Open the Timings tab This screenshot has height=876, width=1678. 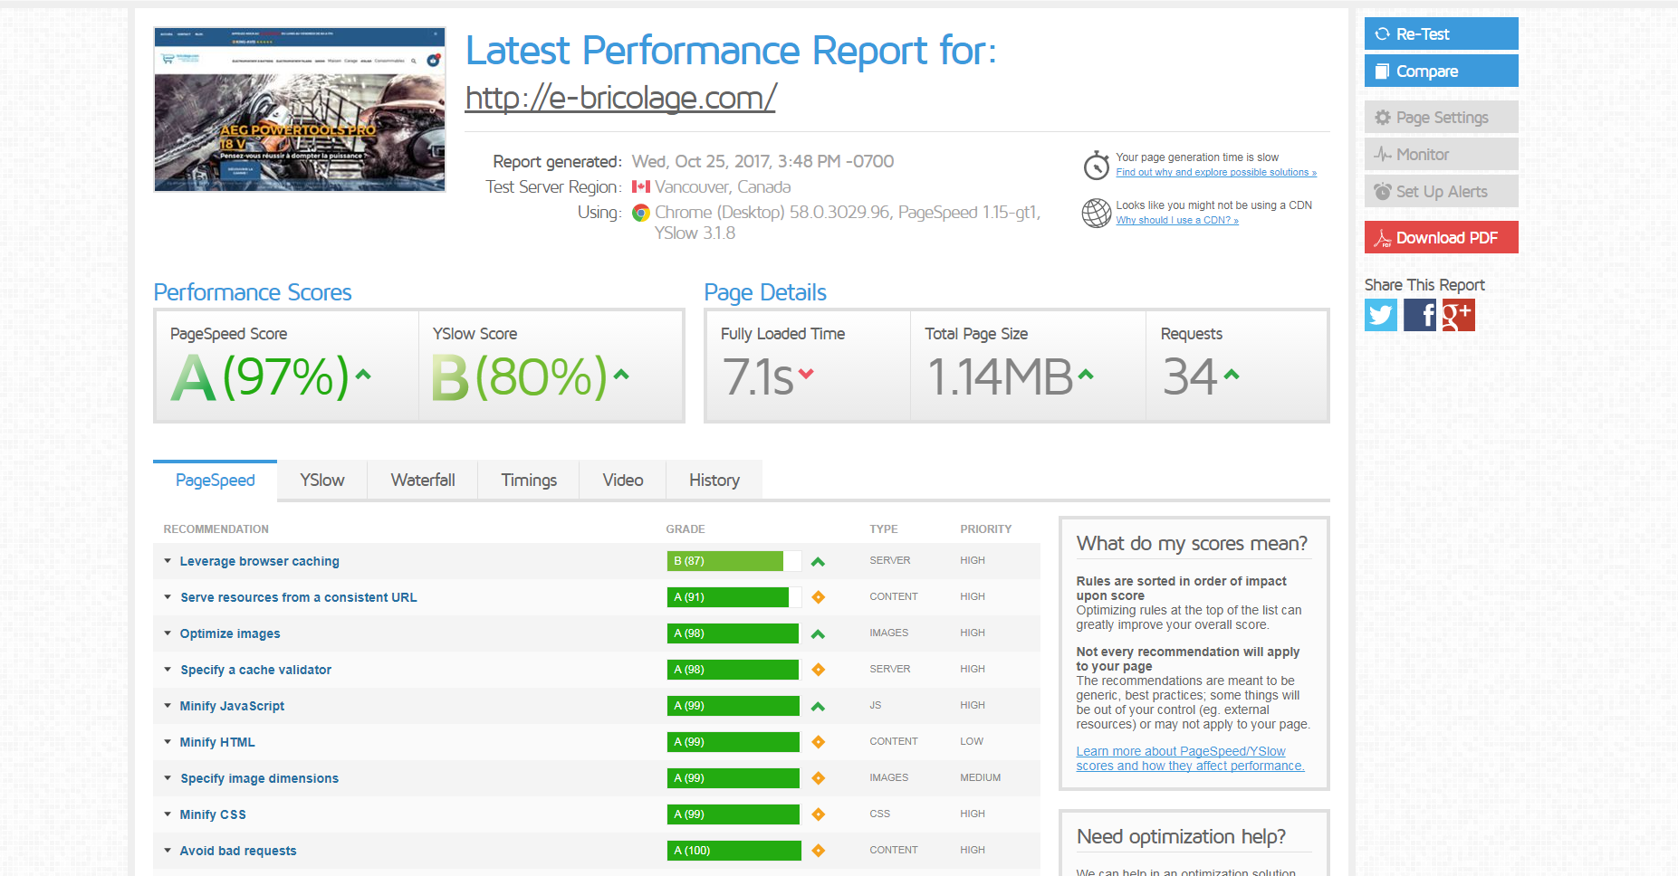[529, 480]
